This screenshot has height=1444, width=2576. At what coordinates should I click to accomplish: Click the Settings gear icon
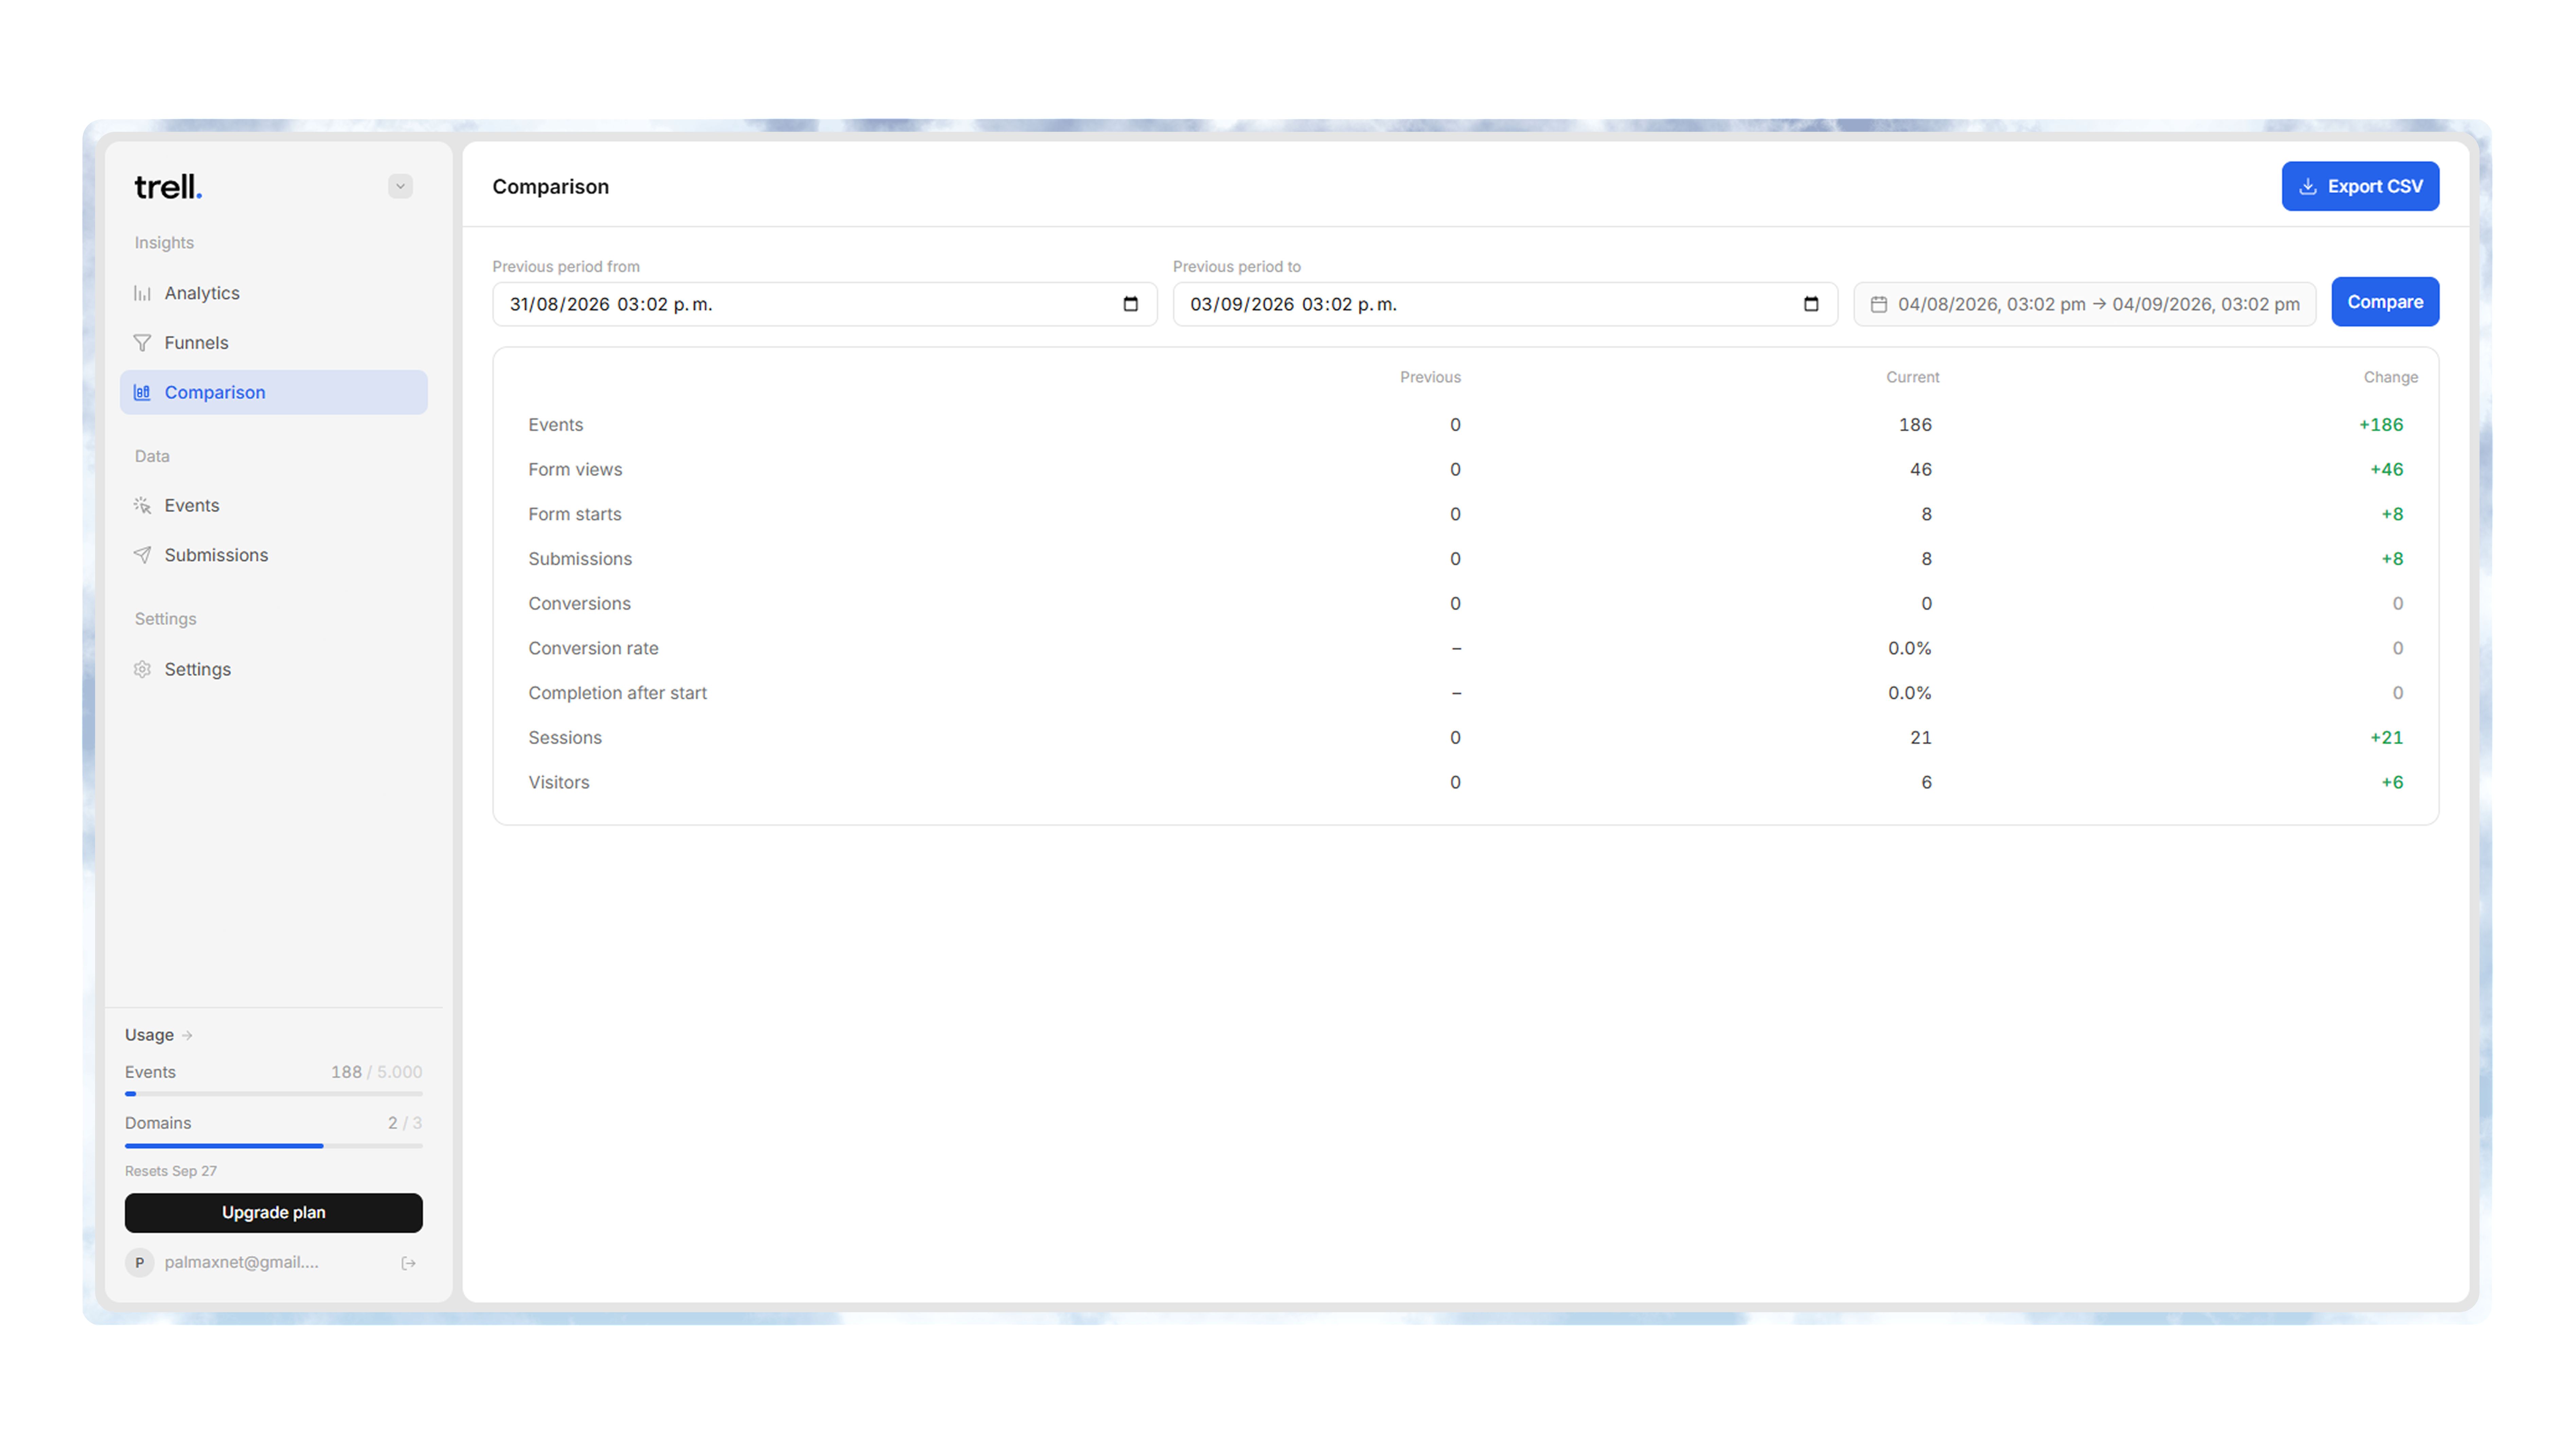[x=142, y=669]
